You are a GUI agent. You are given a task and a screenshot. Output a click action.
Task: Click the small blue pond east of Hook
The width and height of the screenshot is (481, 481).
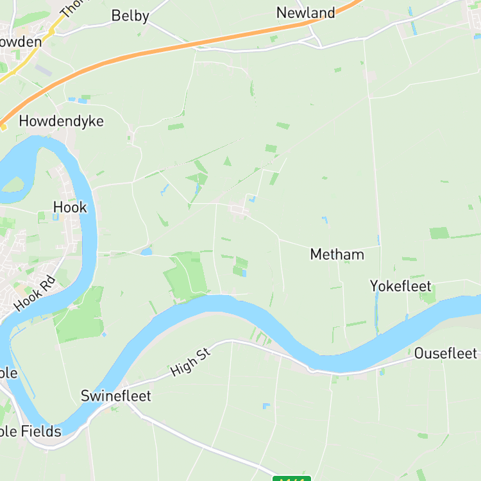[x=146, y=252]
